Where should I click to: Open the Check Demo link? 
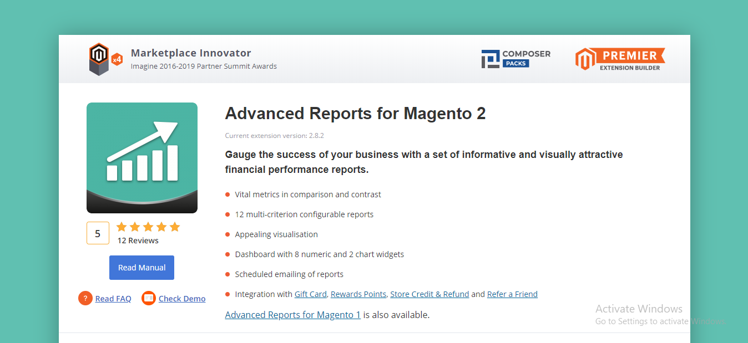click(182, 298)
